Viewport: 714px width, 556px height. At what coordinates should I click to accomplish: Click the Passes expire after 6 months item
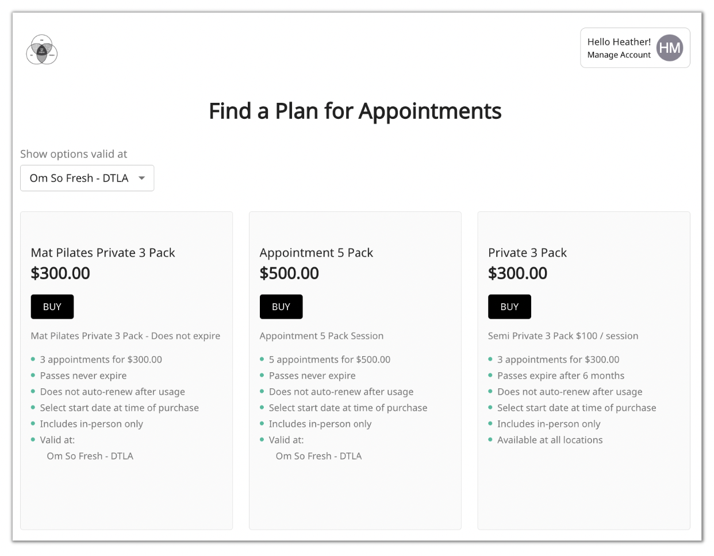pyautogui.click(x=561, y=376)
